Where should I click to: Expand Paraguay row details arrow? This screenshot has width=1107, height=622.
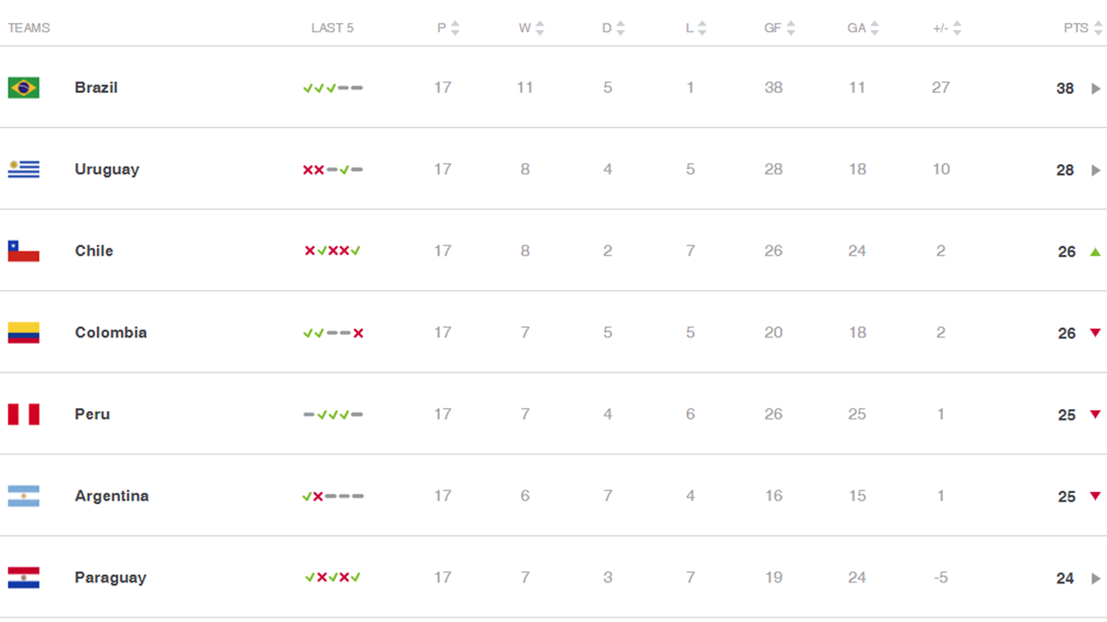(x=1096, y=579)
